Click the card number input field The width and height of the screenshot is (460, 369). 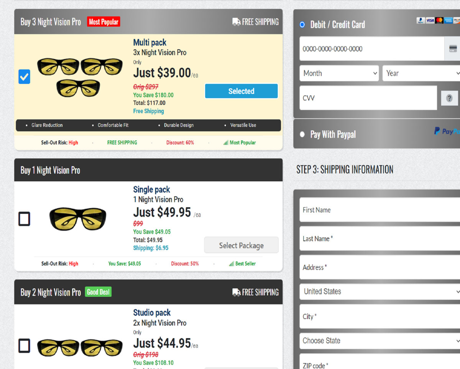point(368,49)
